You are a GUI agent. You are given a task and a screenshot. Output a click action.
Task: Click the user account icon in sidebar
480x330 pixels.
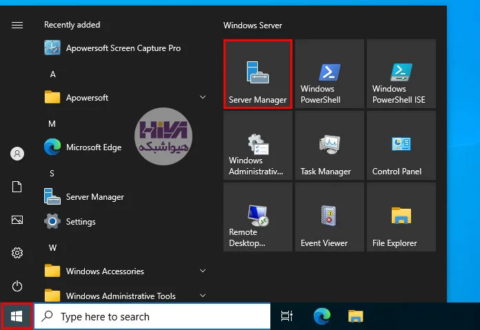(x=17, y=154)
